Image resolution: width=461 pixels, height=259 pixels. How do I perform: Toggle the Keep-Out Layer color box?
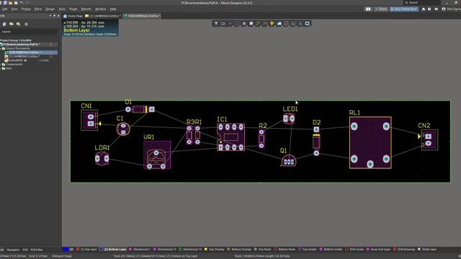pyautogui.click(x=367, y=250)
